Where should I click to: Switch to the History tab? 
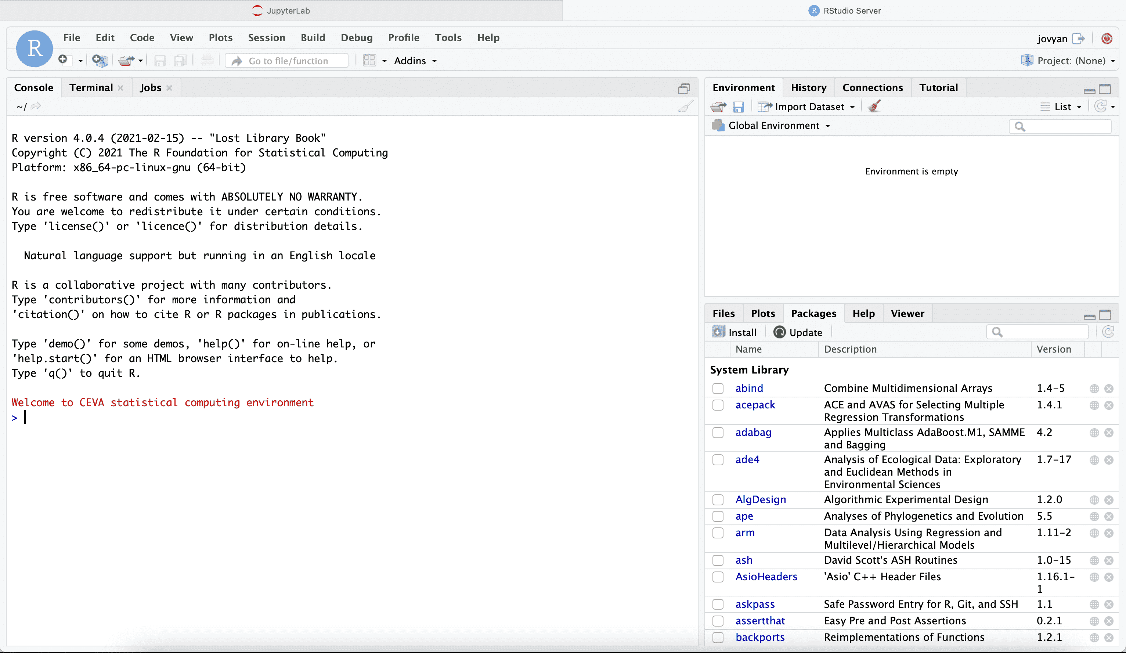[x=808, y=88]
